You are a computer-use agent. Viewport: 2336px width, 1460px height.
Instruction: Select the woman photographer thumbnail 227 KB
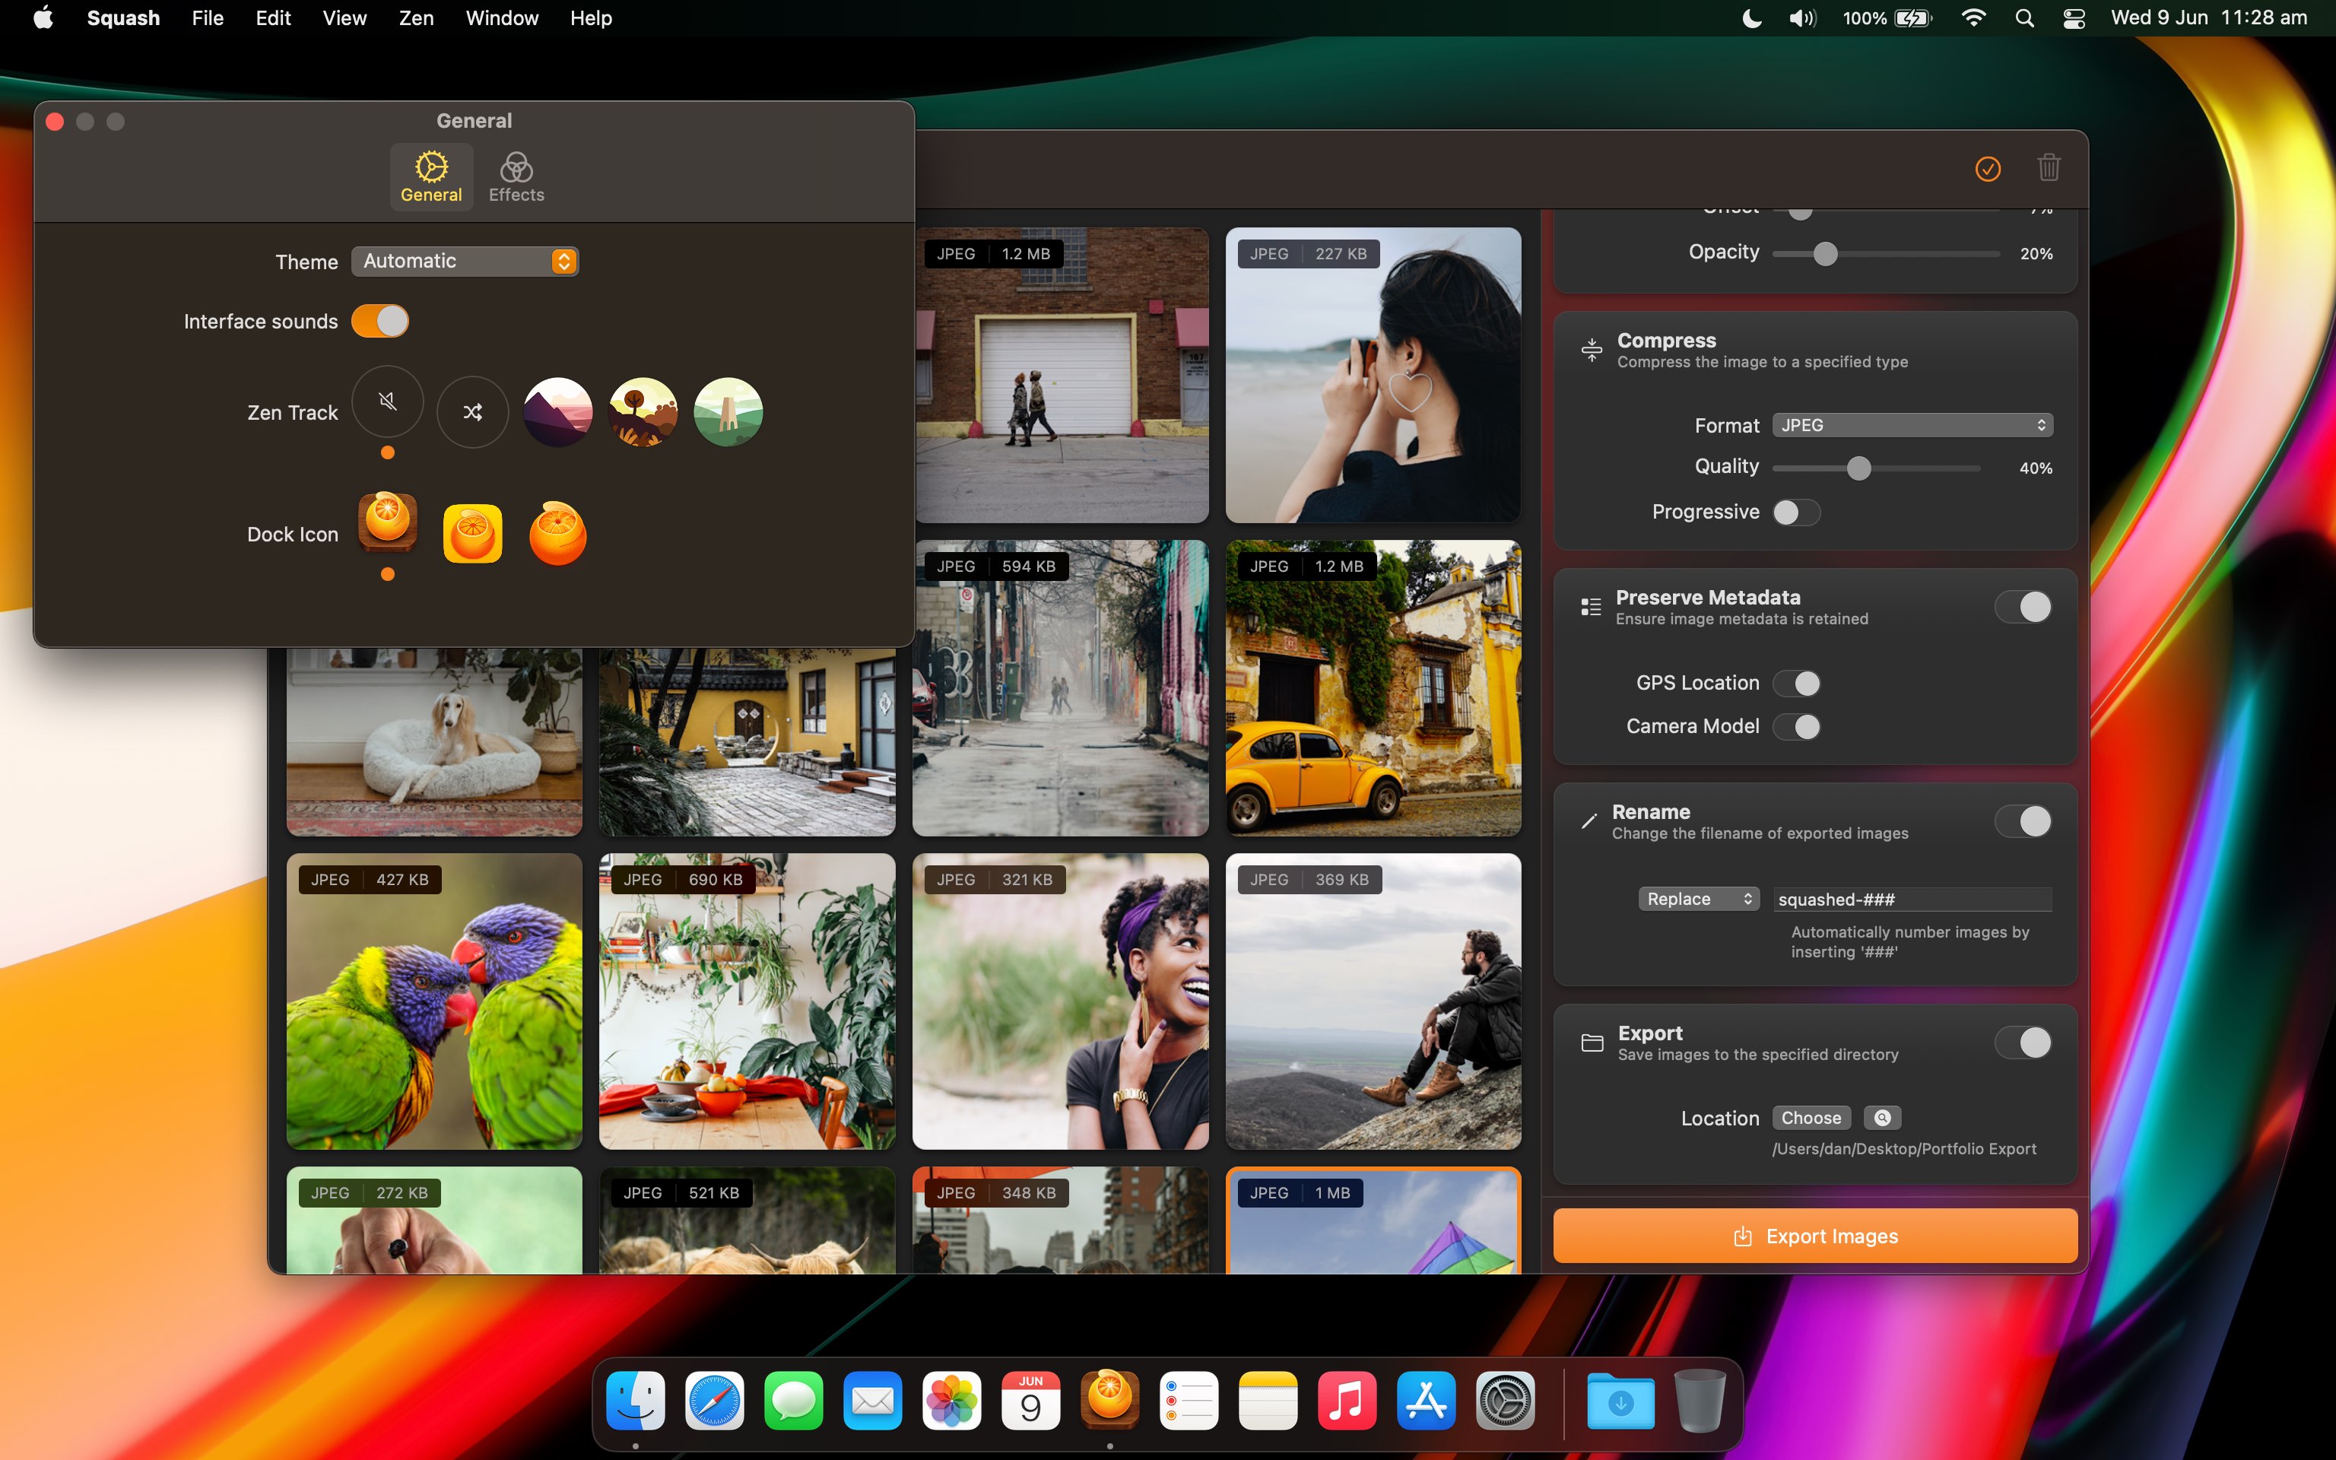tap(1373, 375)
